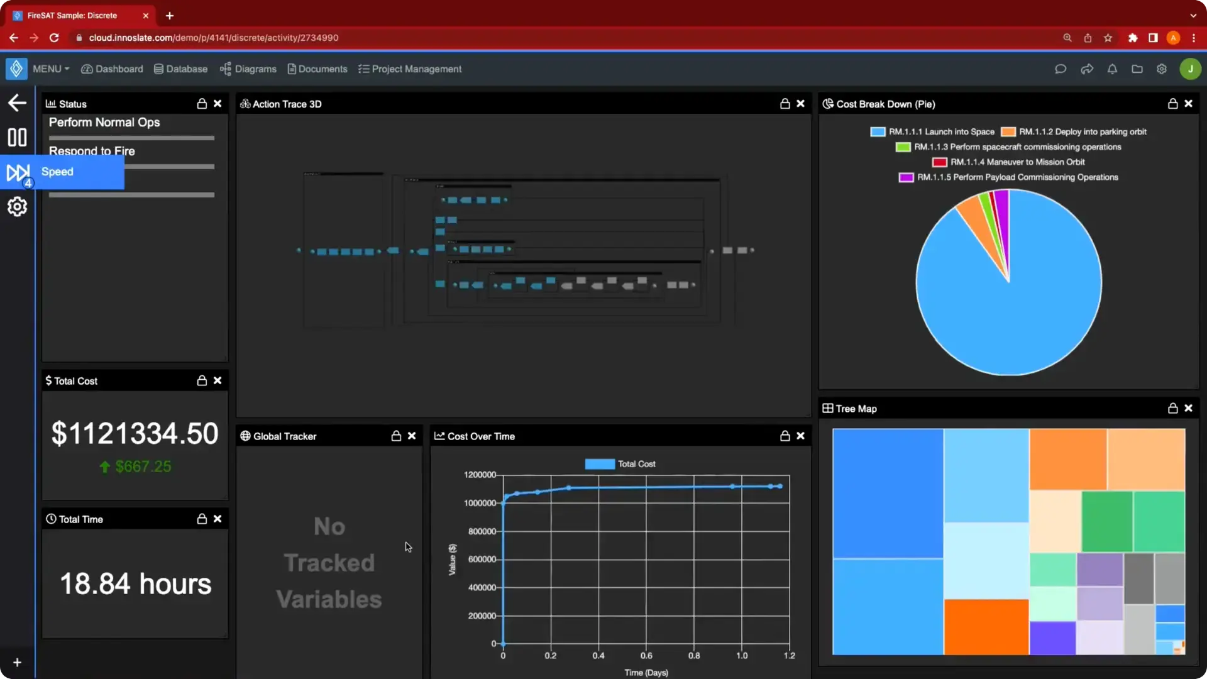This screenshot has height=679, width=1207.
Task: Click the Speed fast-forward icon in sidebar
Action: 17,172
